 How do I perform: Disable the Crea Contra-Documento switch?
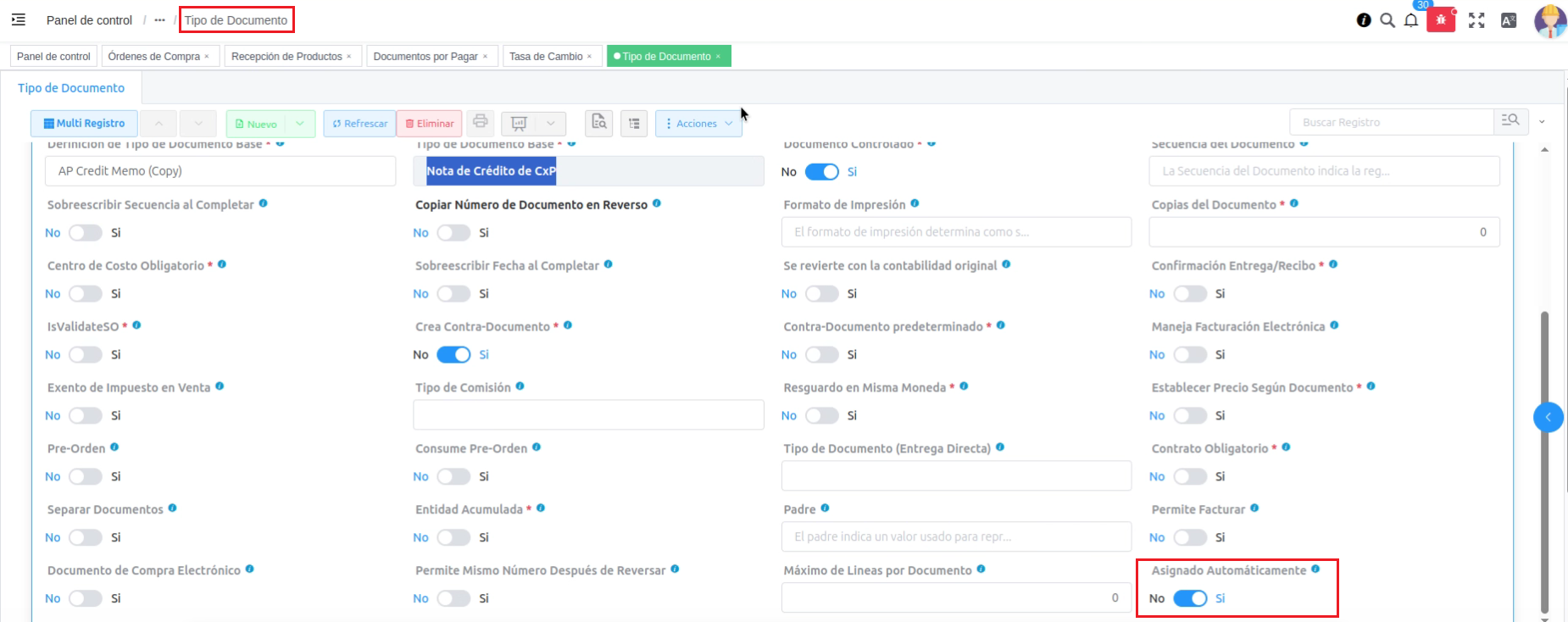coord(453,354)
